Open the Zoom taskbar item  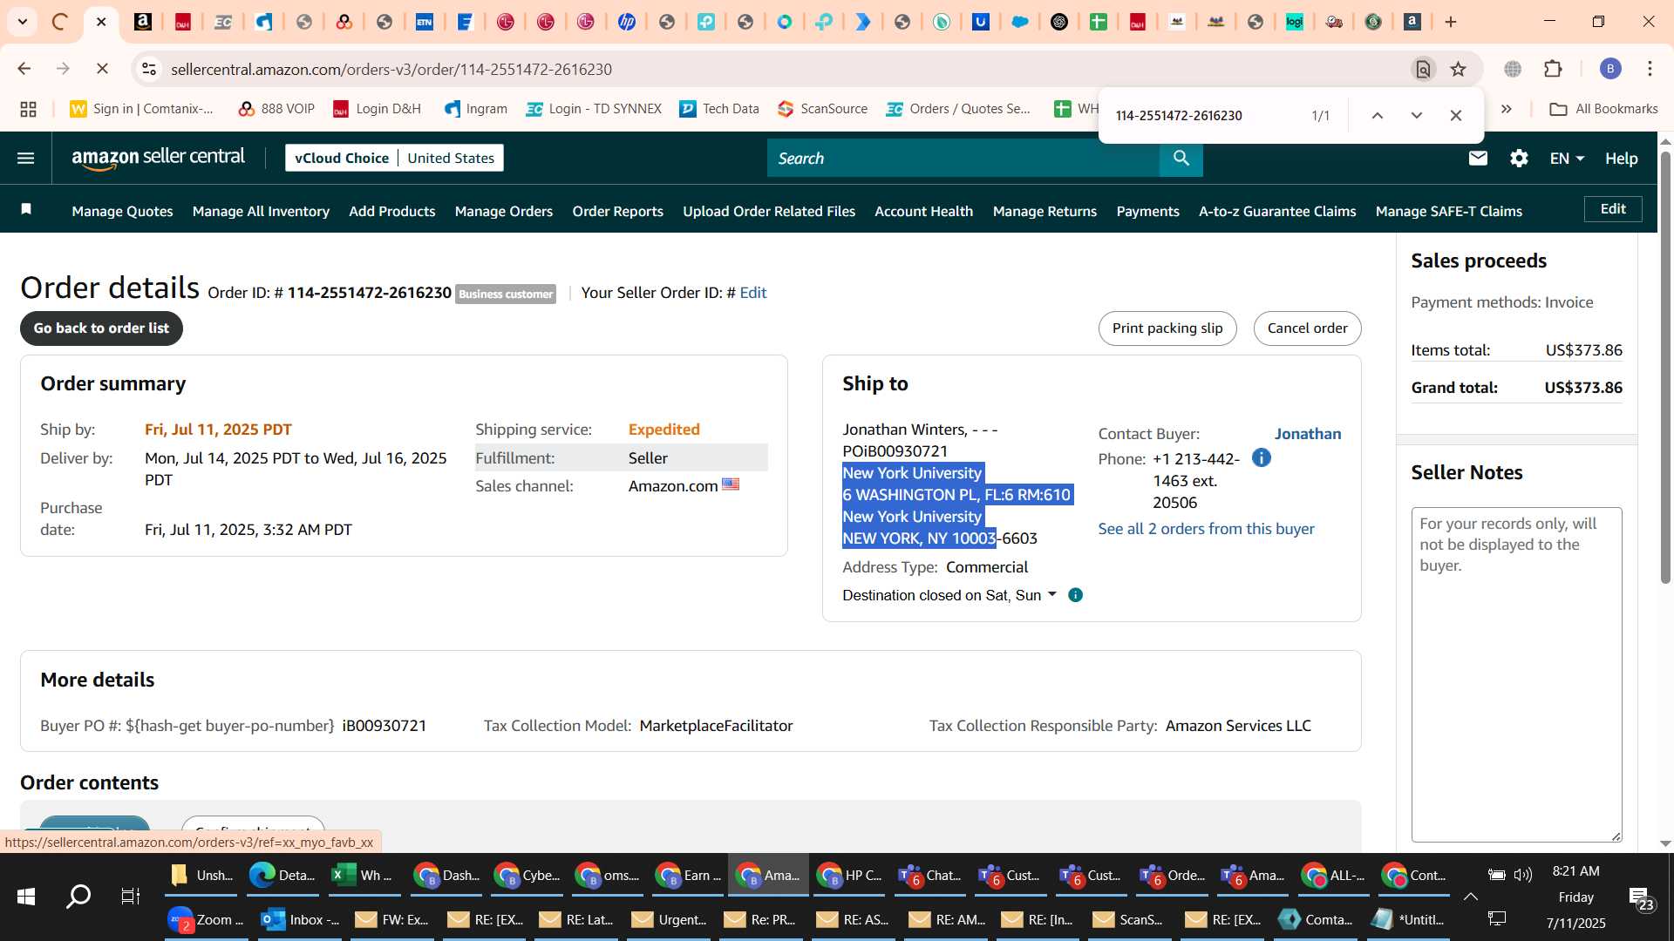click(207, 919)
